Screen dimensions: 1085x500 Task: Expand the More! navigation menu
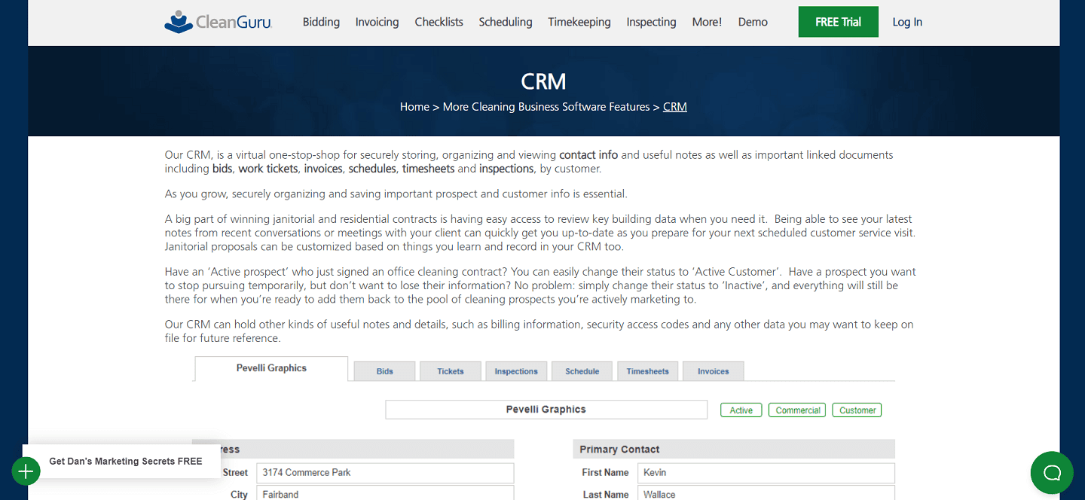point(707,22)
